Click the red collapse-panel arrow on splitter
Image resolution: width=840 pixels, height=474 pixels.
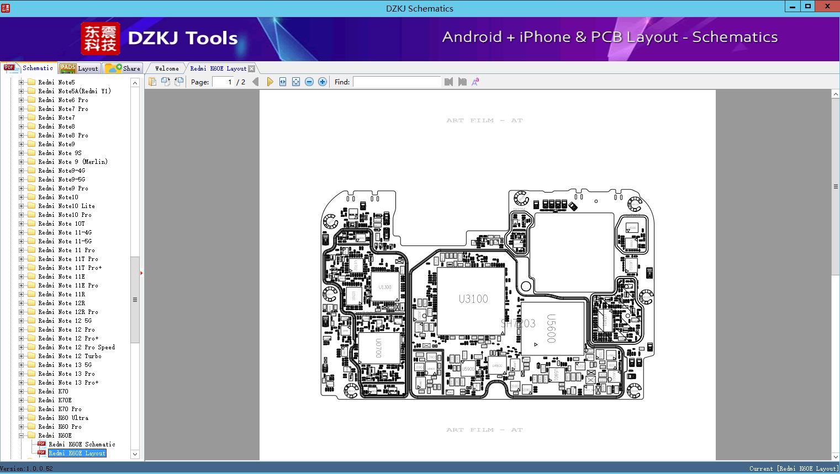[141, 273]
